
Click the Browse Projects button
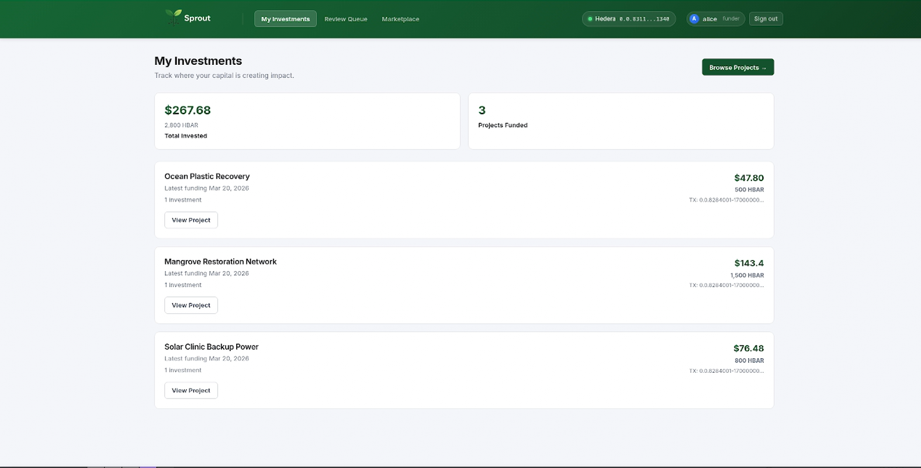pyautogui.click(x=738, y=67)
